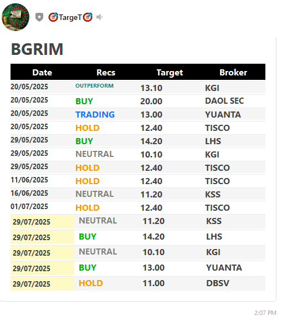Viewport: 282px width, 320px height.
Task: Open the TargeT channel avatar
Action: (16, 17)
